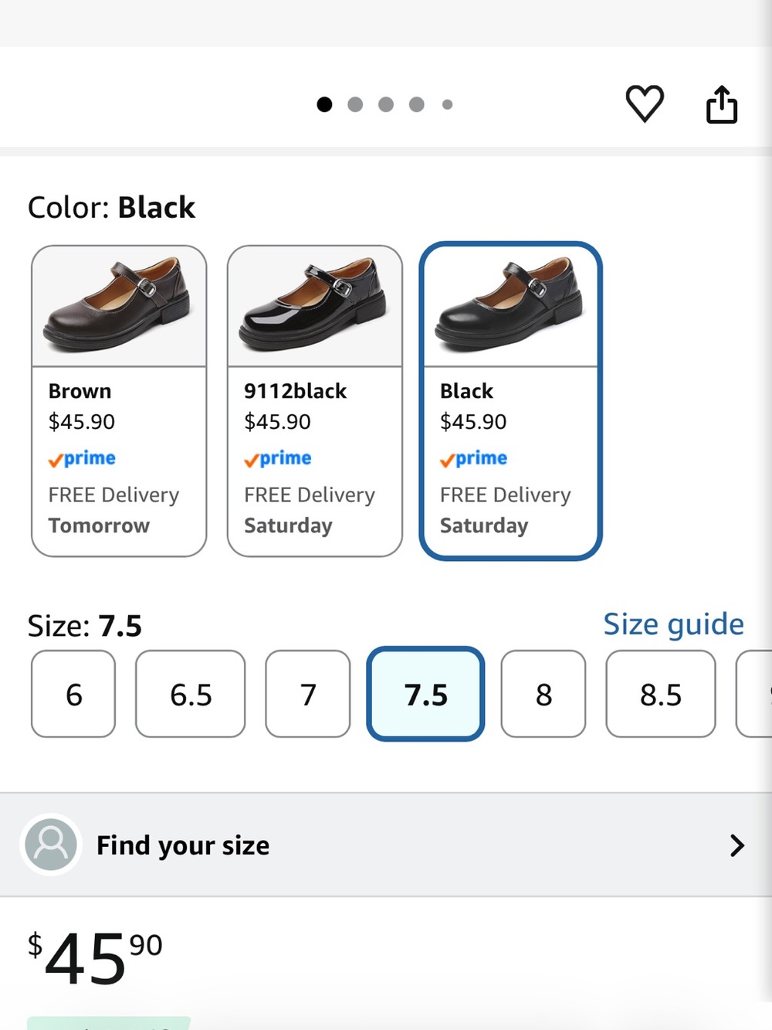Tap the Find your size profile avatar
The width and height of the screenshot is (772, 1030).
[51, 845]
